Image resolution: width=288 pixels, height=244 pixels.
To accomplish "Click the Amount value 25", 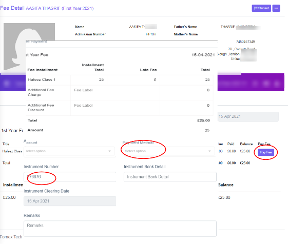I will [207, 130].
